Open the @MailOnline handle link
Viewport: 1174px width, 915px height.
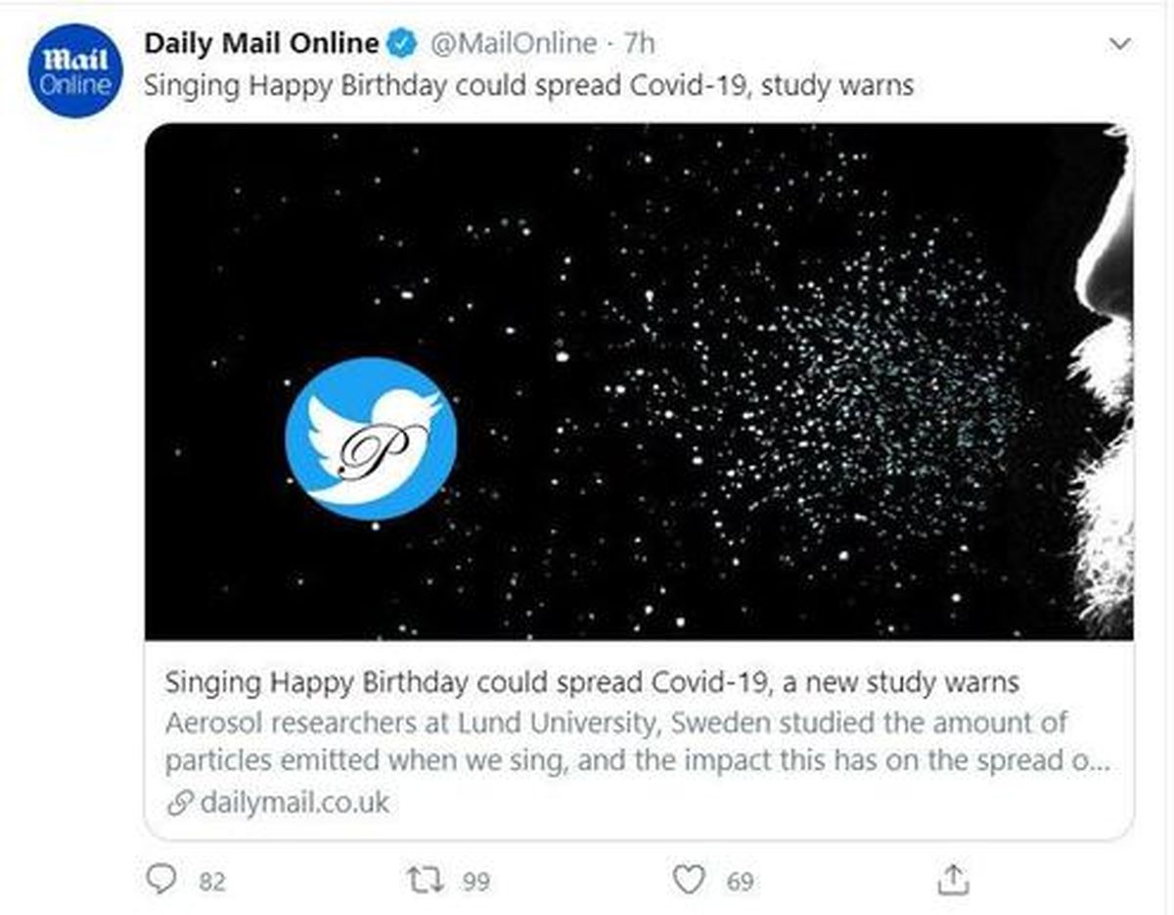[x=514, y=44]
